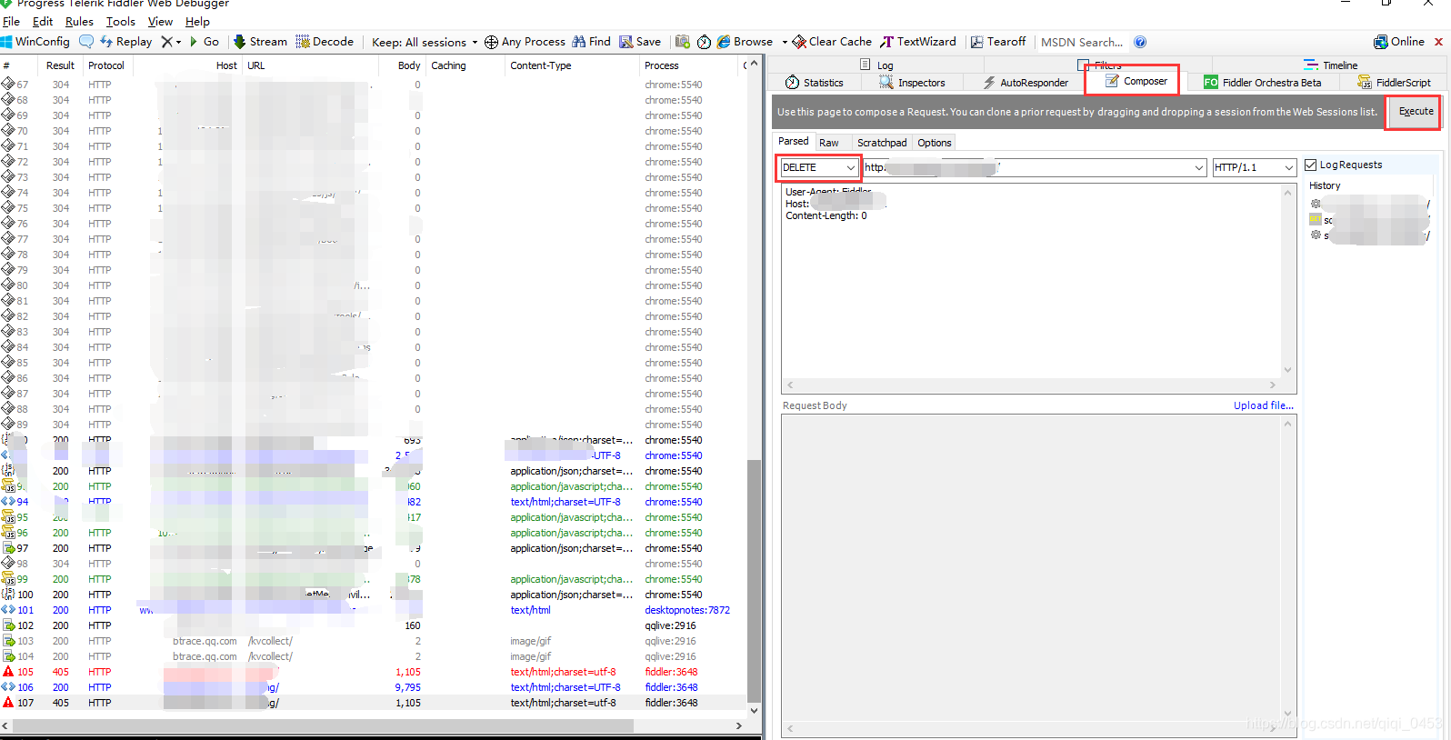The width and height of the screenshot is (1451, 740).
Task: Click the timer stopwatch toolbar icon
Action: click(705, 42)
